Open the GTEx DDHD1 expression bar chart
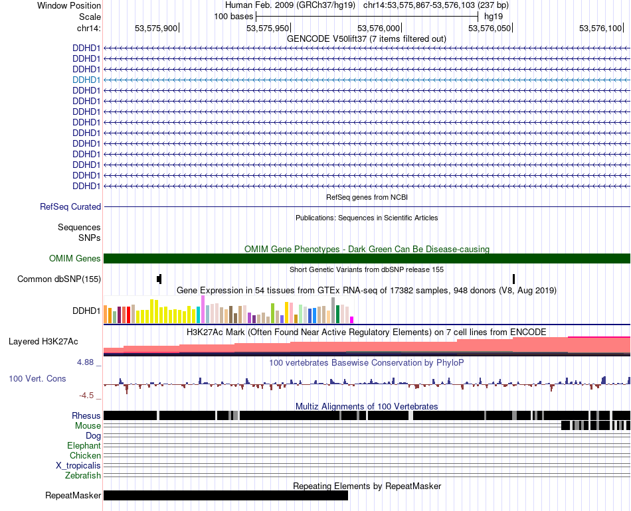The width and height of the screenshot is (631, 511). pos(228,309)
